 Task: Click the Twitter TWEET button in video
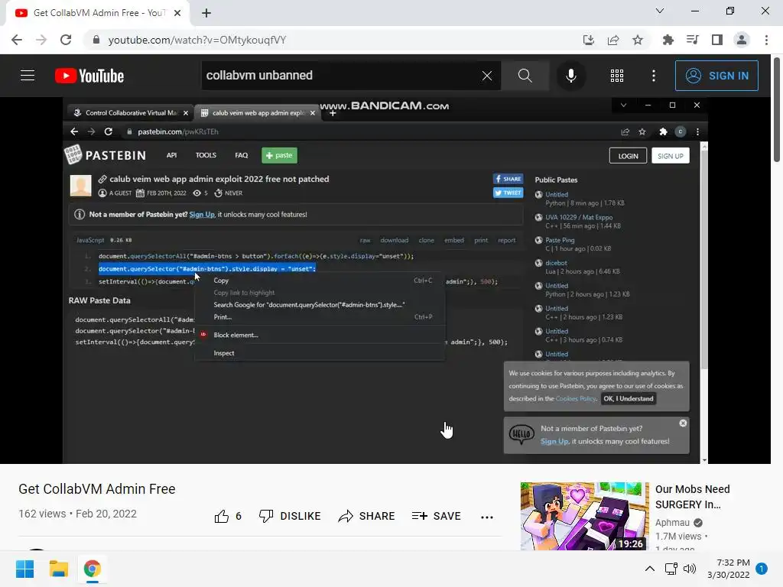coord(508,193)
